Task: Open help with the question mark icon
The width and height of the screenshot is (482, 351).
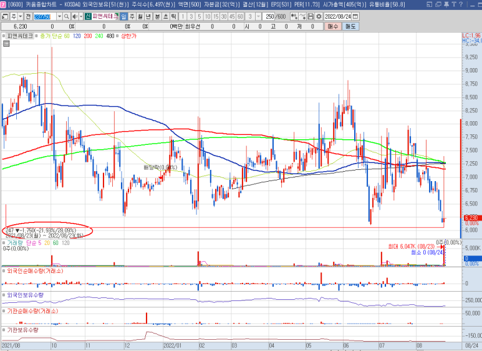Action: point(460,4)
